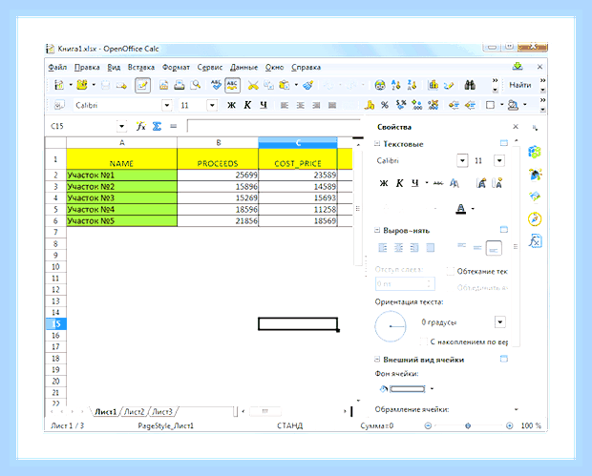Open the sidebar Functions fx icon

coord(535,241)
